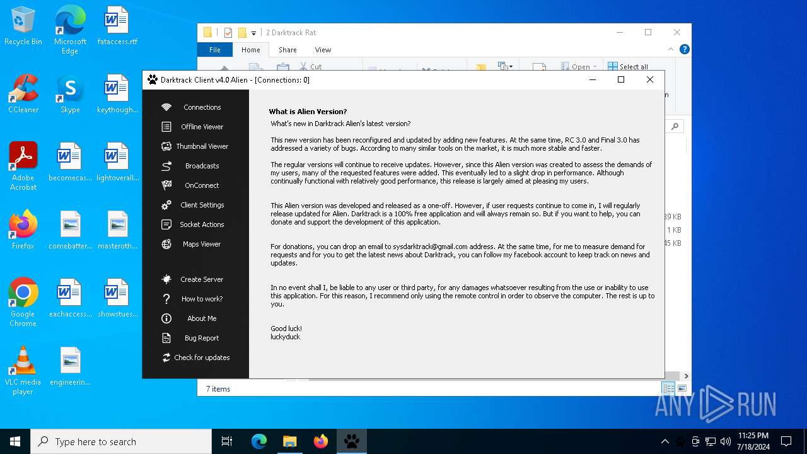
Task: Switch Explorer to details view layout
Action: pyautogui.click(x=668, y=388)
